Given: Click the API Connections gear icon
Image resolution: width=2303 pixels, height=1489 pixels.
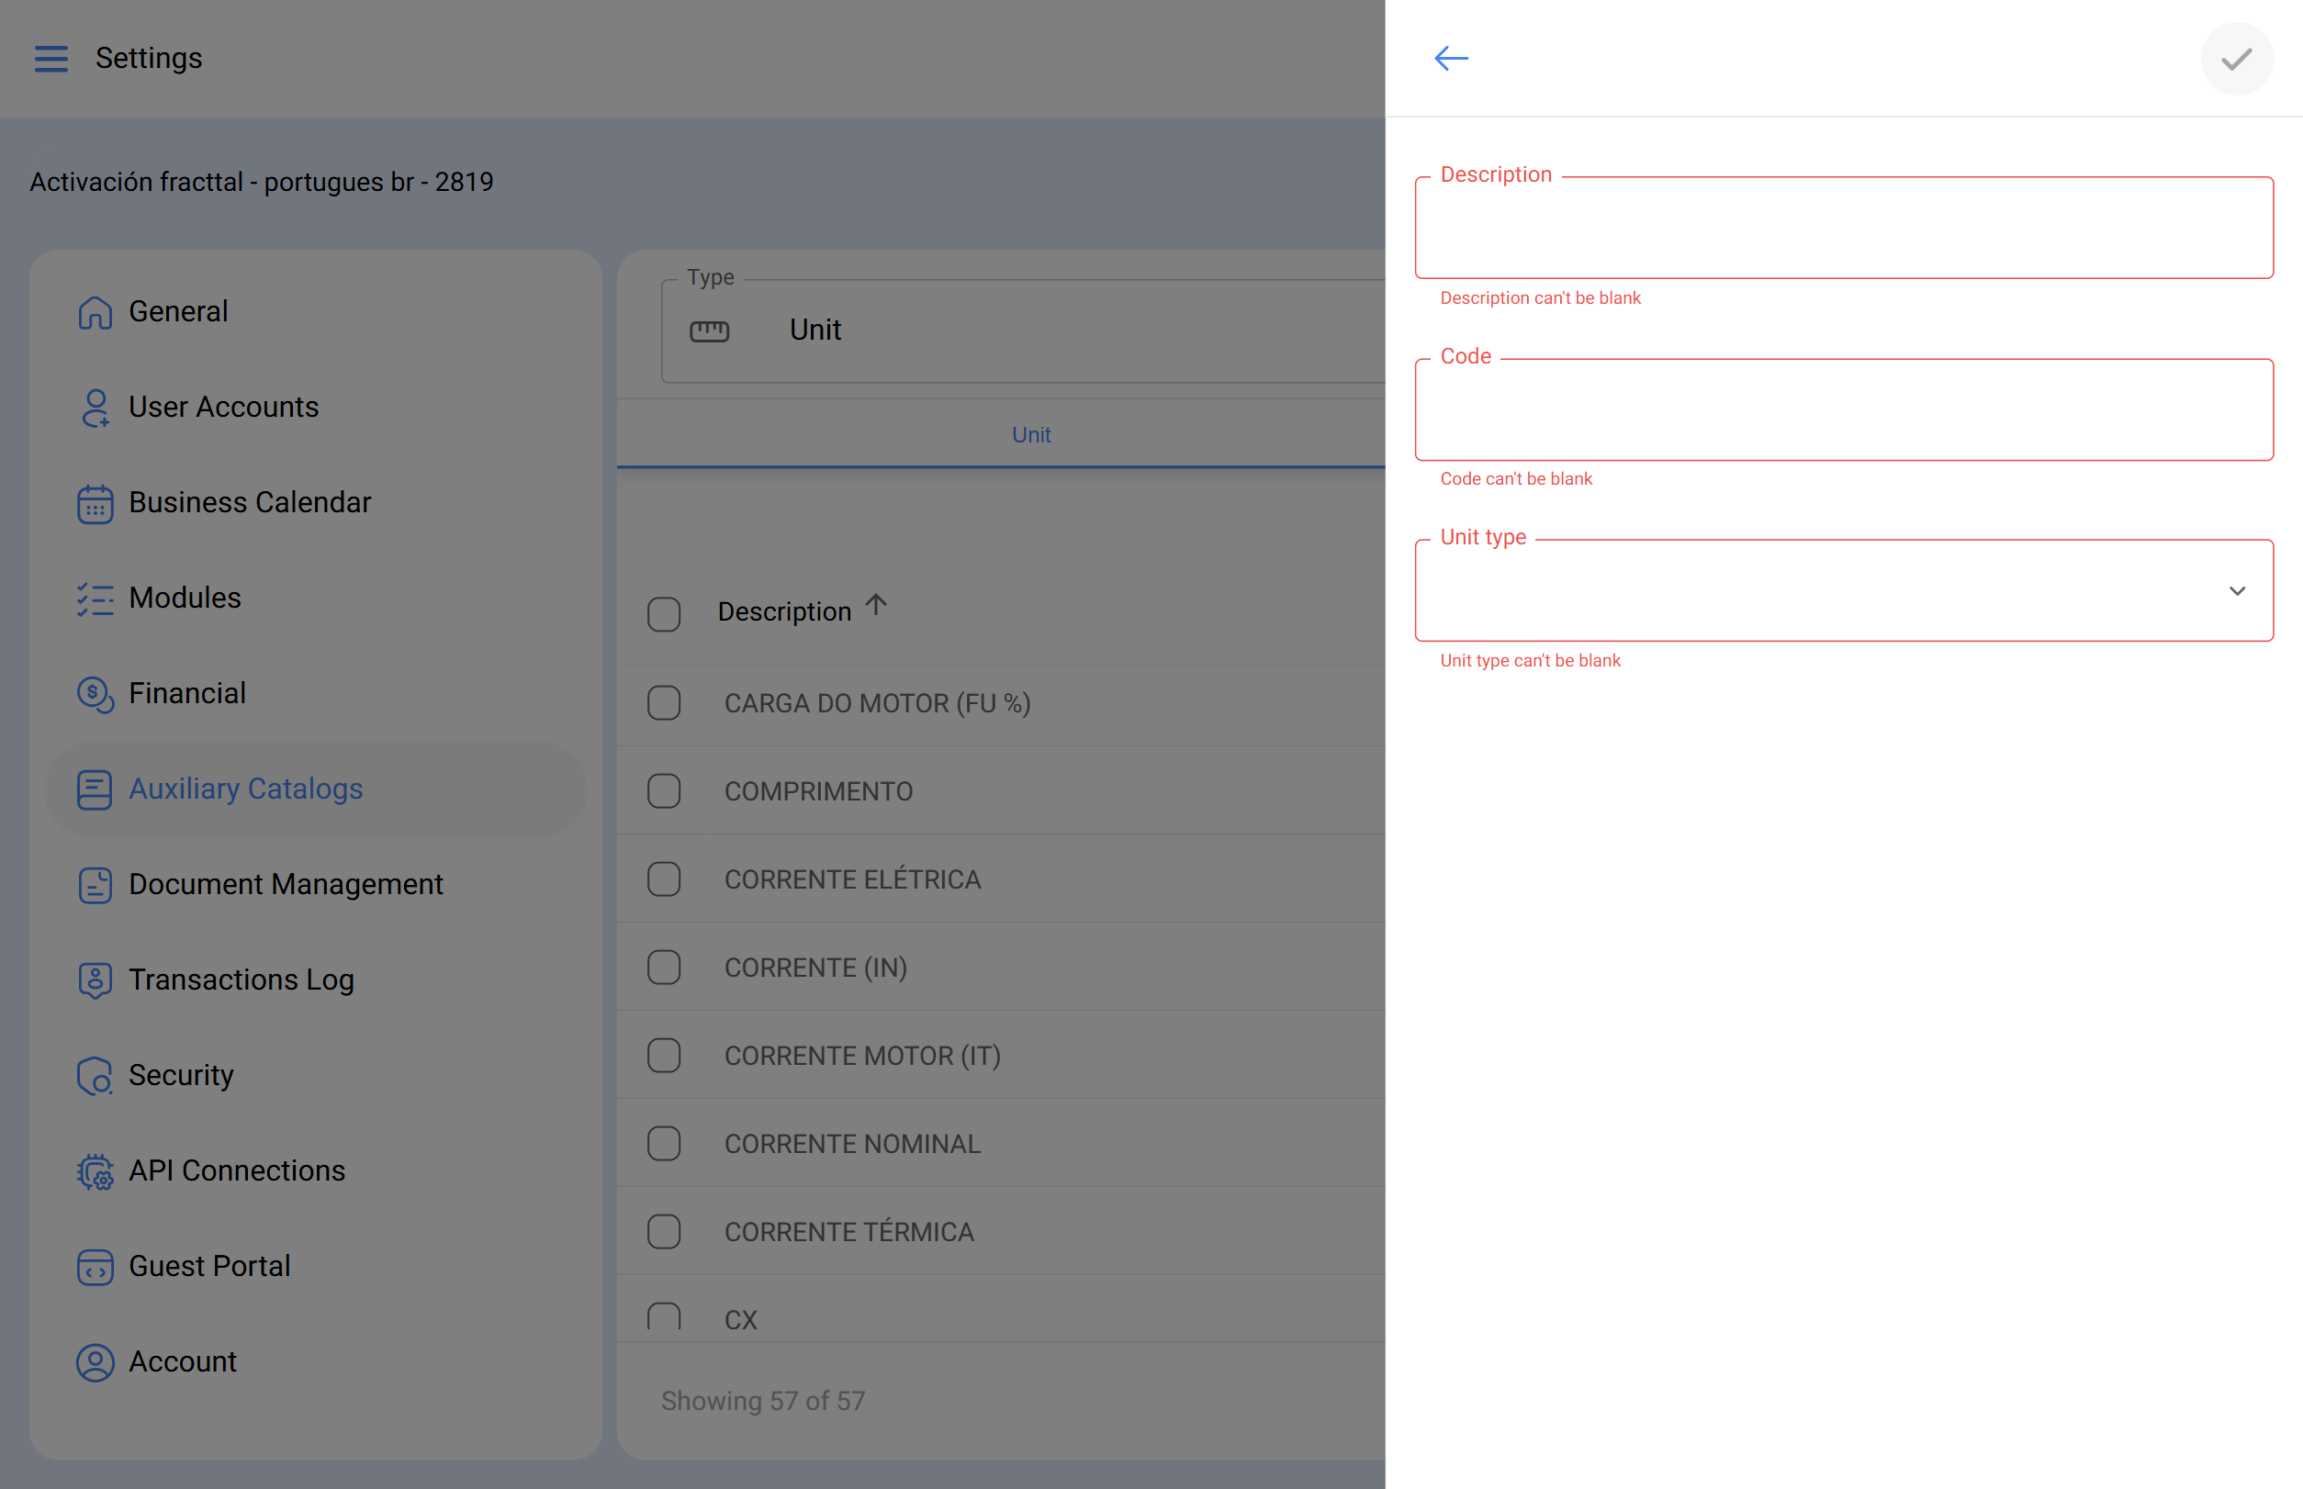Looking at the screenshot, I should point(95,1172).
